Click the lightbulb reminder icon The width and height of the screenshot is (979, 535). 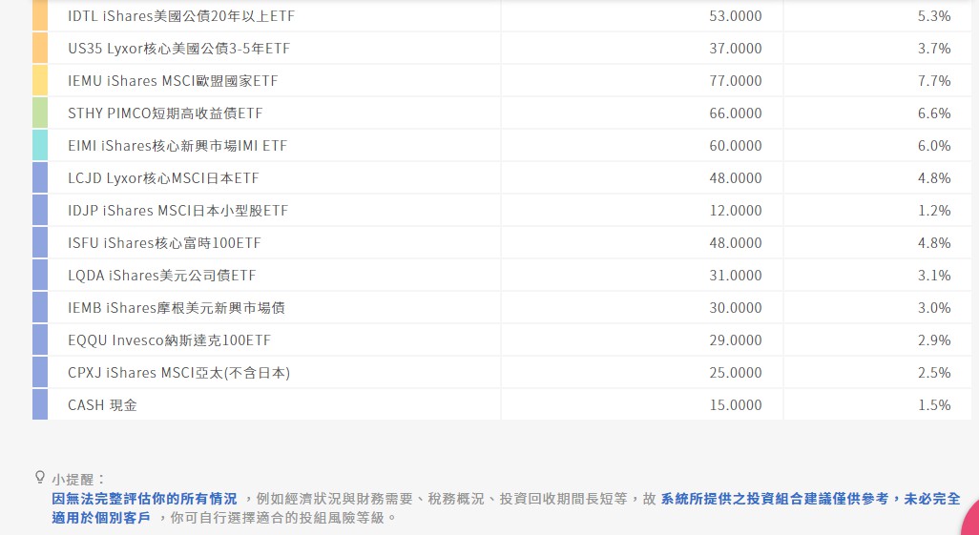(x=40, y=478)
